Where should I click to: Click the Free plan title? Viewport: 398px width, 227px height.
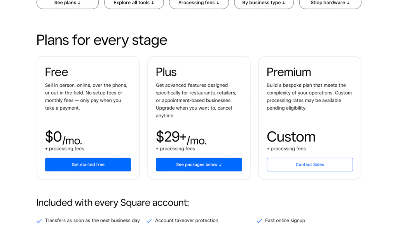(x=56, y=72)
